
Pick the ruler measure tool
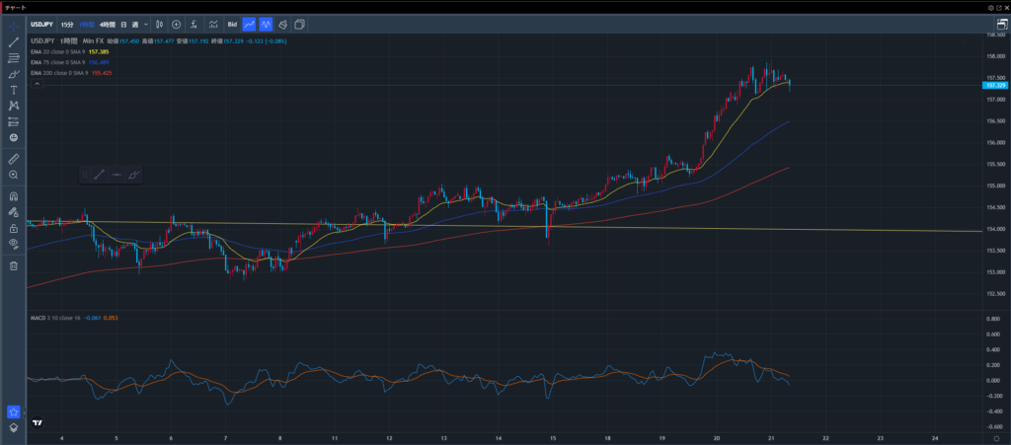pyautogui.click(x=14, y=158)
